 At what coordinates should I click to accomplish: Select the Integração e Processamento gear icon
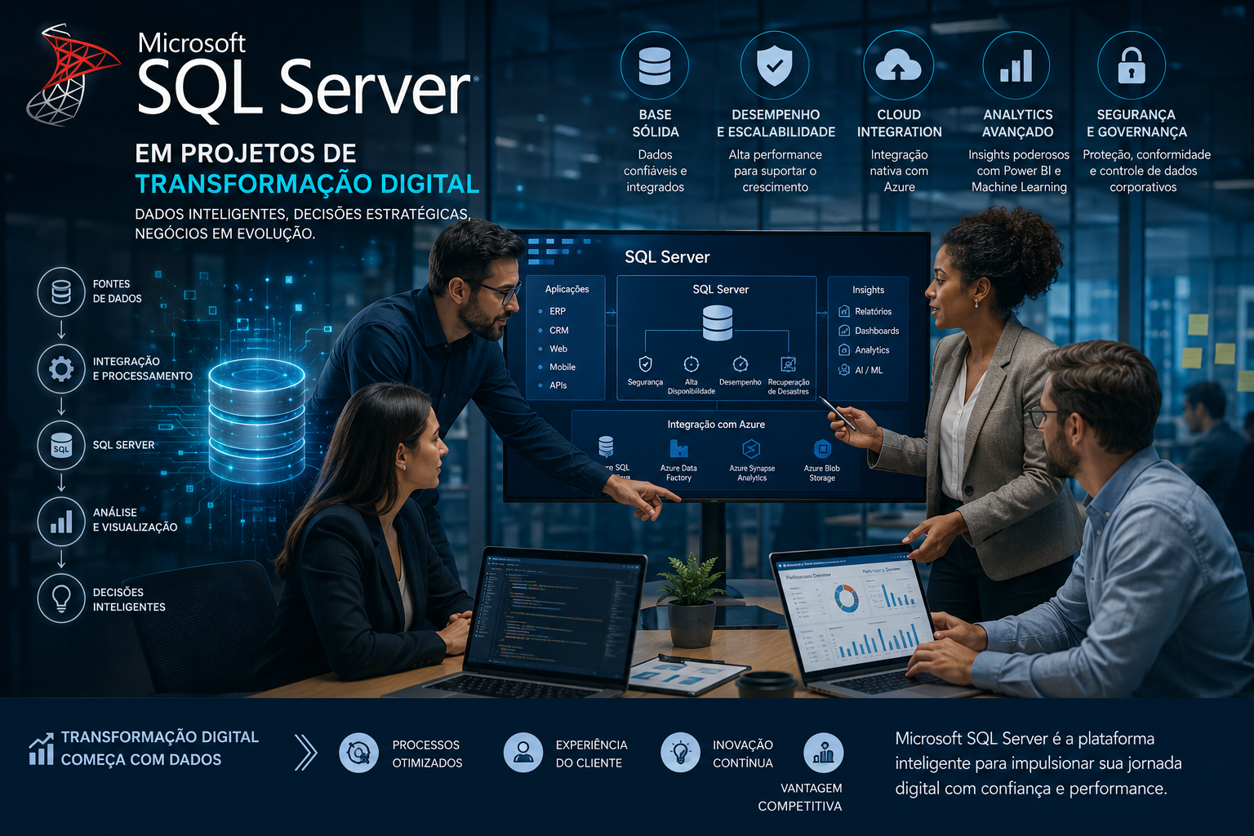tap(61, 368)
